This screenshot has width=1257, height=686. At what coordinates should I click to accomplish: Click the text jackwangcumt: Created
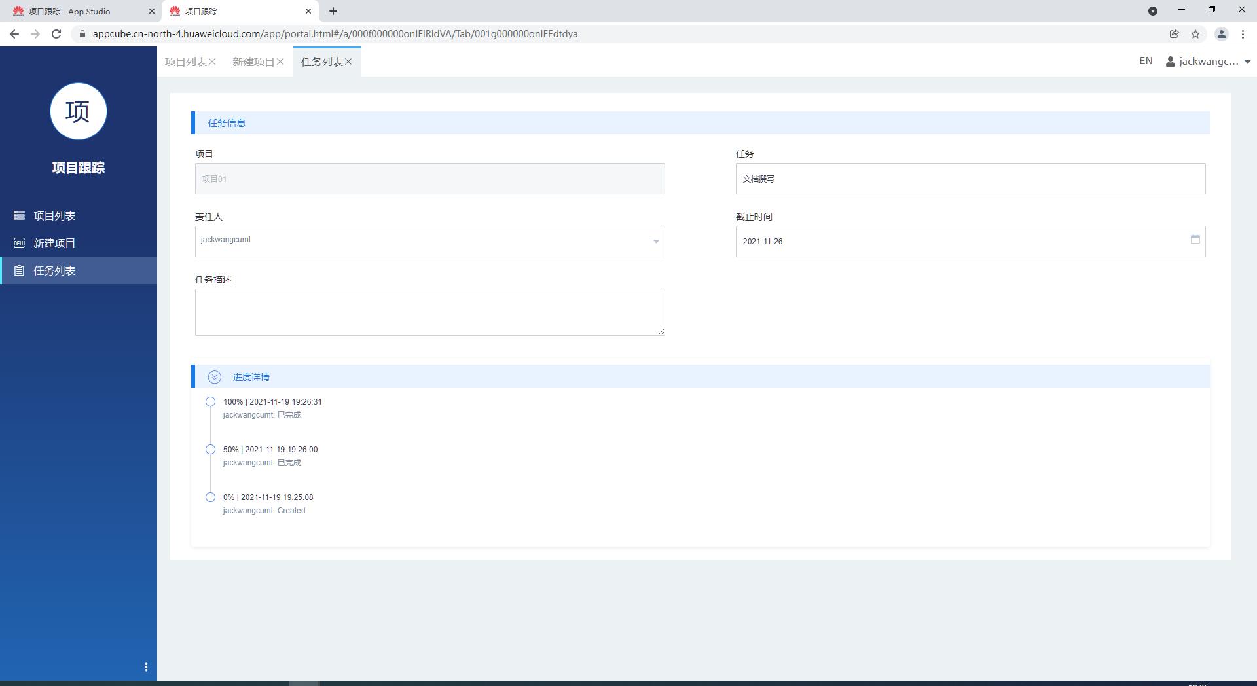tap(264, 511)
